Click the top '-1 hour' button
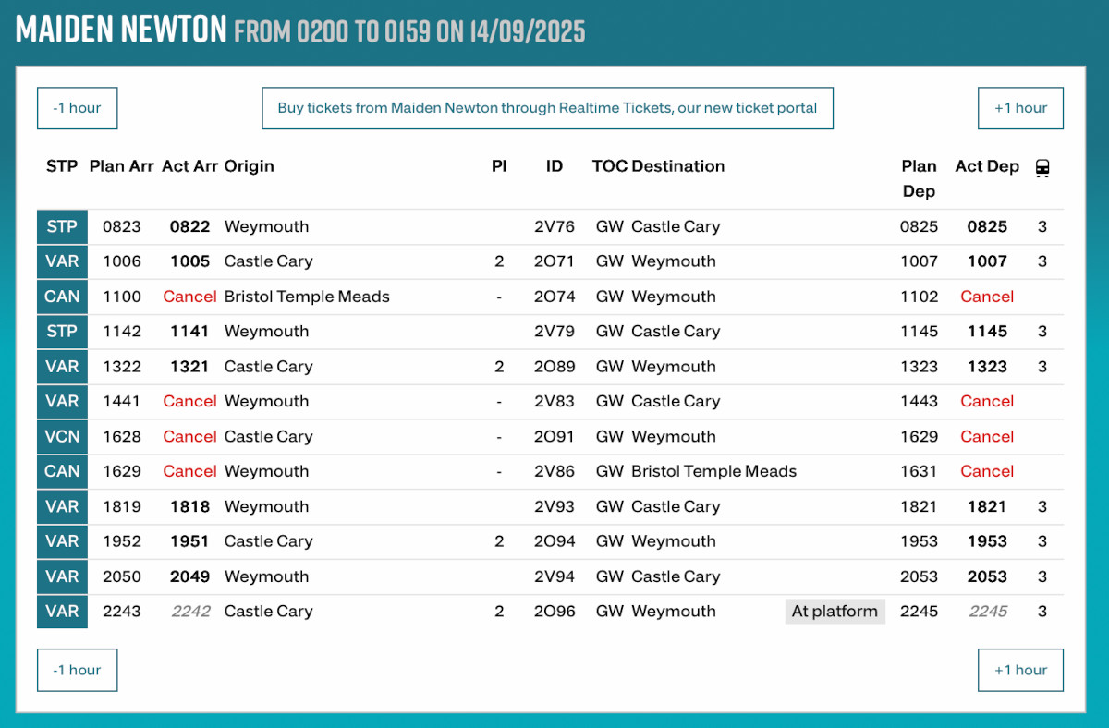The image size is (1109, 728). (x=77, y=108)
